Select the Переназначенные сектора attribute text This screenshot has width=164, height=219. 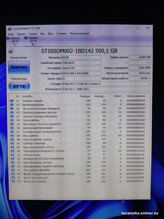click(x=40, y=113)
